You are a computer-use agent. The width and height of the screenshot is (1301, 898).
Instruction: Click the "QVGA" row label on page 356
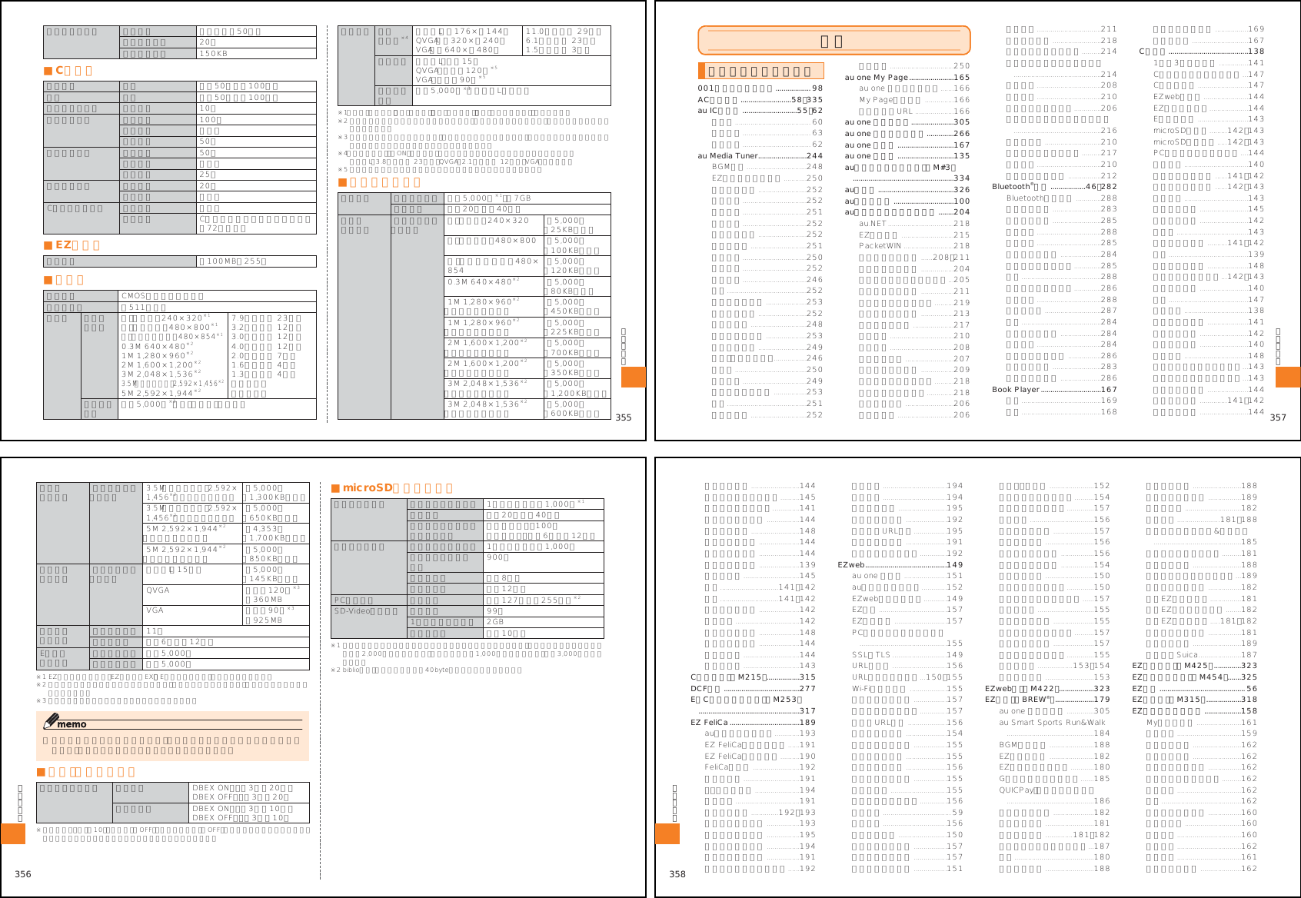coord(193,595)
